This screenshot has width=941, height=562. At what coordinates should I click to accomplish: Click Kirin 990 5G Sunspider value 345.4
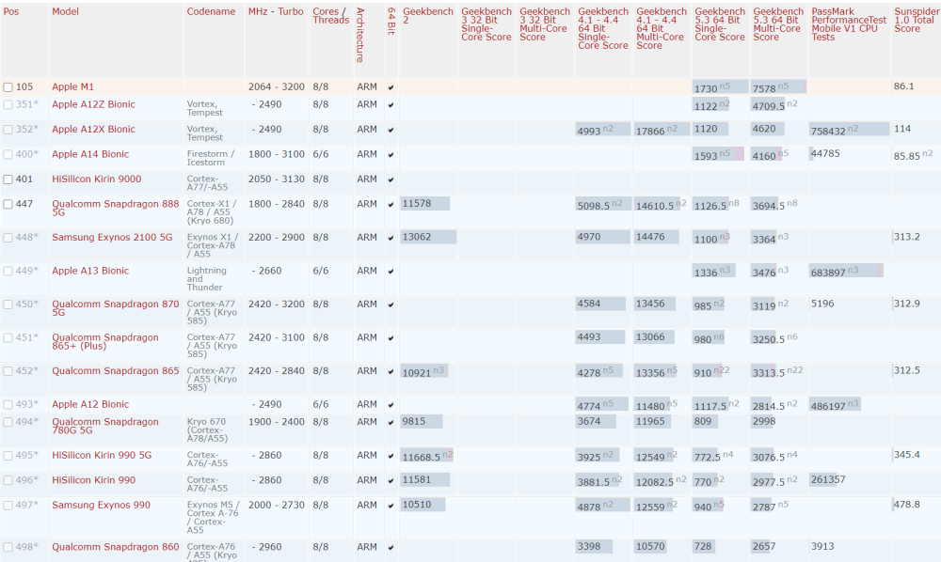[x=907, y=455]
